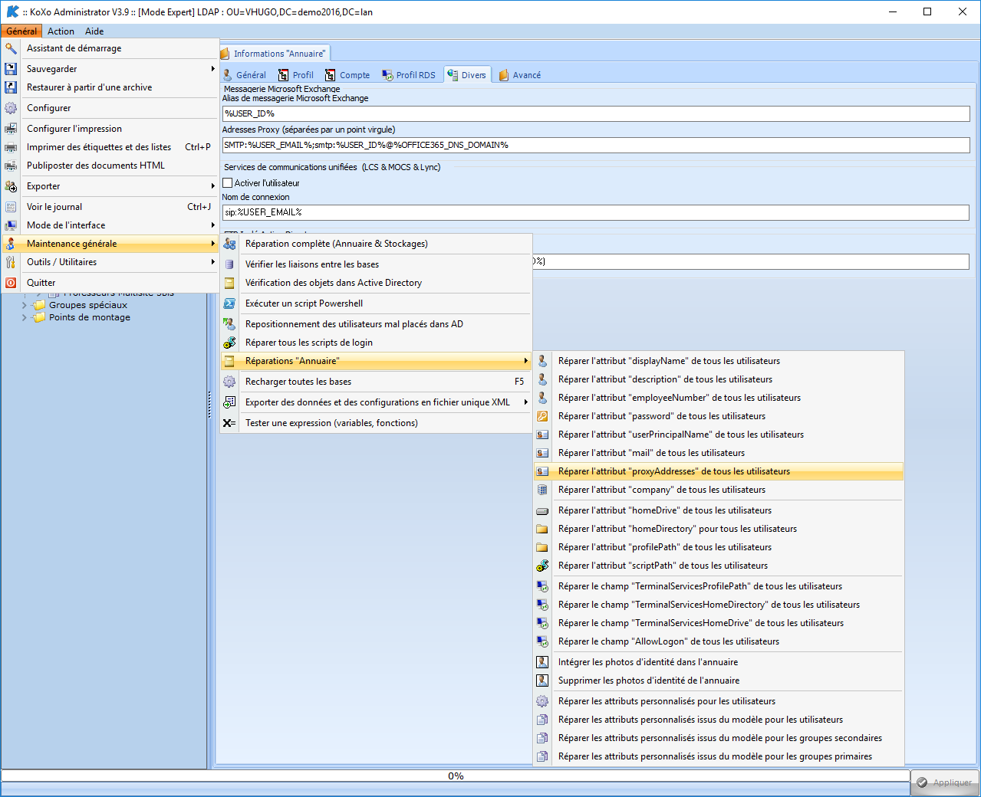This screenshot has height=797, width=981.
Task: Click the drive icon beside Réparer l'attribut homeDrive
Action: pos(542,510)
